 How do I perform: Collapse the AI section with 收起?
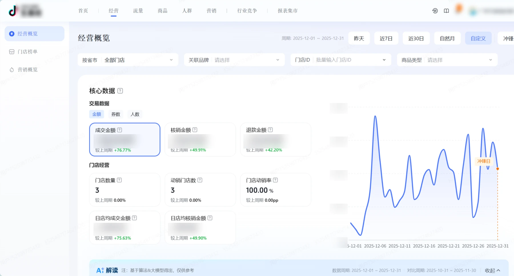493,270
